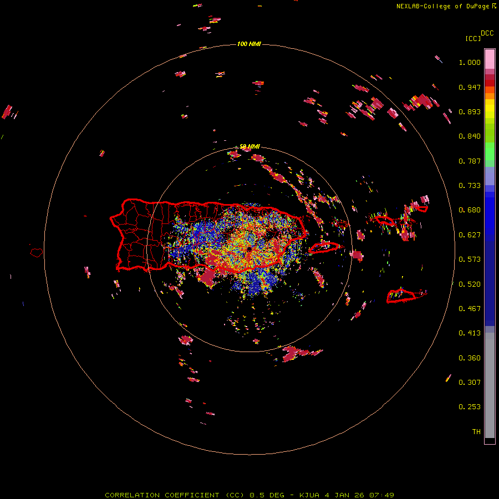Select the 0.520 legend value
Image resolution: width=499 pixels, height=499 pixels.
470,284
